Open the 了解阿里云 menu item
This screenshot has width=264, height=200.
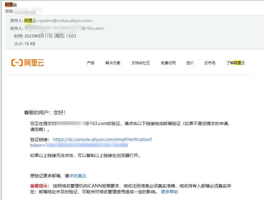[236, 63]
